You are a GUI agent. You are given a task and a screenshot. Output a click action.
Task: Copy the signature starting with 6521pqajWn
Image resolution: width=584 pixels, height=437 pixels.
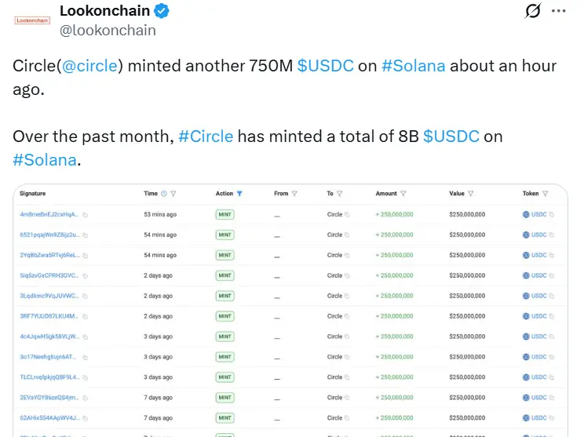pos(85,235)
